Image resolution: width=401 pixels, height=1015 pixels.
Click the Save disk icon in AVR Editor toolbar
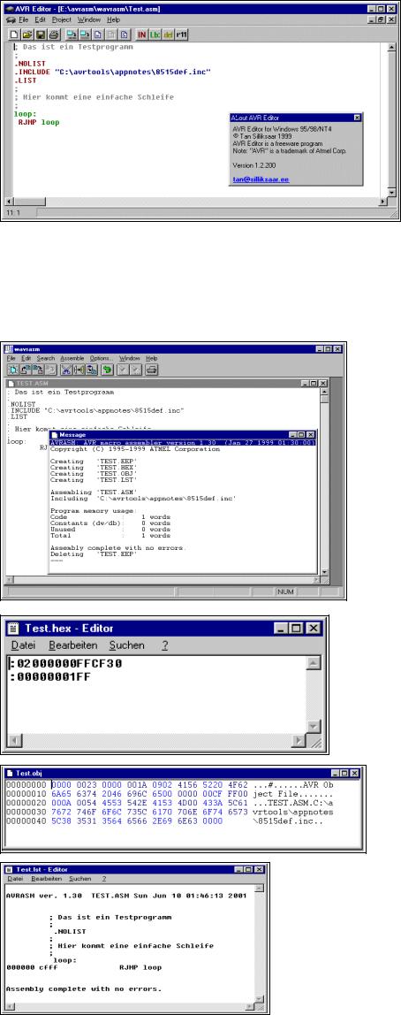[x=41, y=34]
